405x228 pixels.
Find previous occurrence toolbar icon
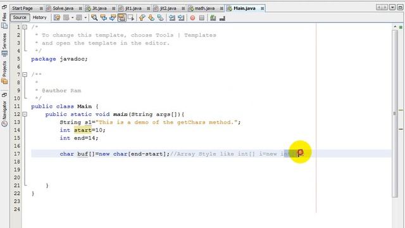coord(104,18)
